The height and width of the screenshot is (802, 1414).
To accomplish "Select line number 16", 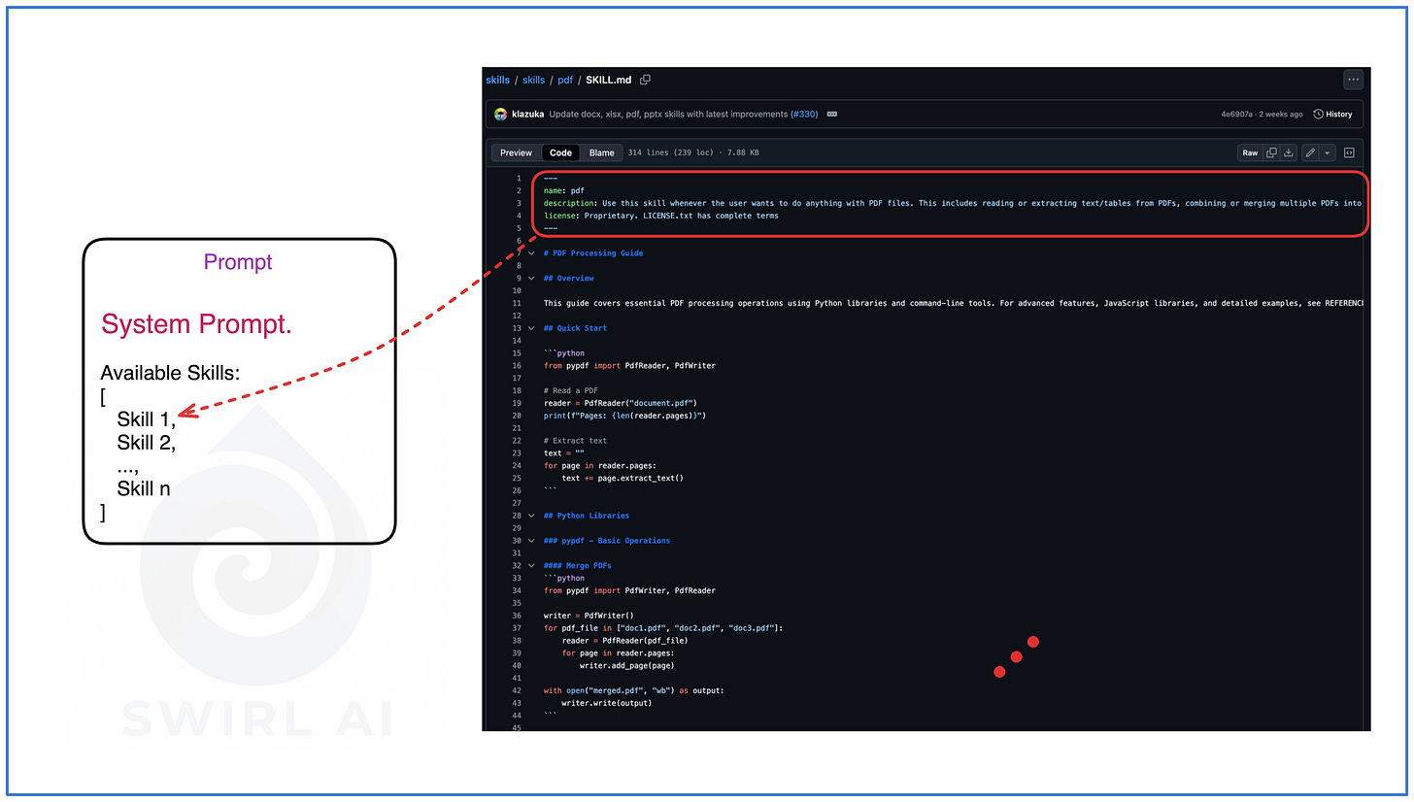I will [x=518, y=366].
